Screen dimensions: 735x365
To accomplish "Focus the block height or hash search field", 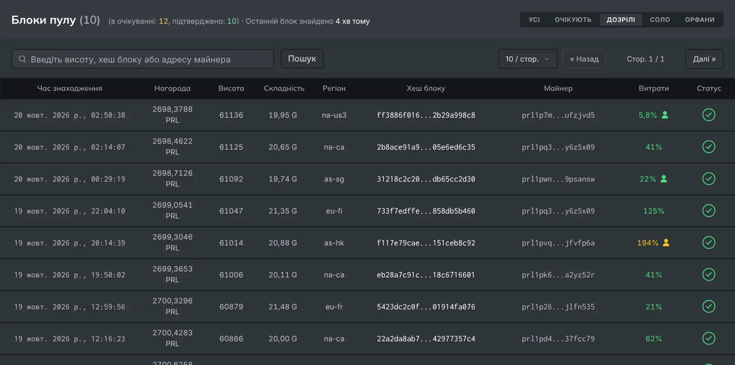I will tap(143, 59).
